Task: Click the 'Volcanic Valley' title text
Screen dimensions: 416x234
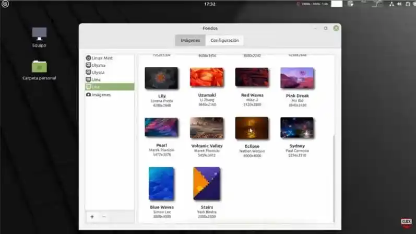Action: point(207,146)
